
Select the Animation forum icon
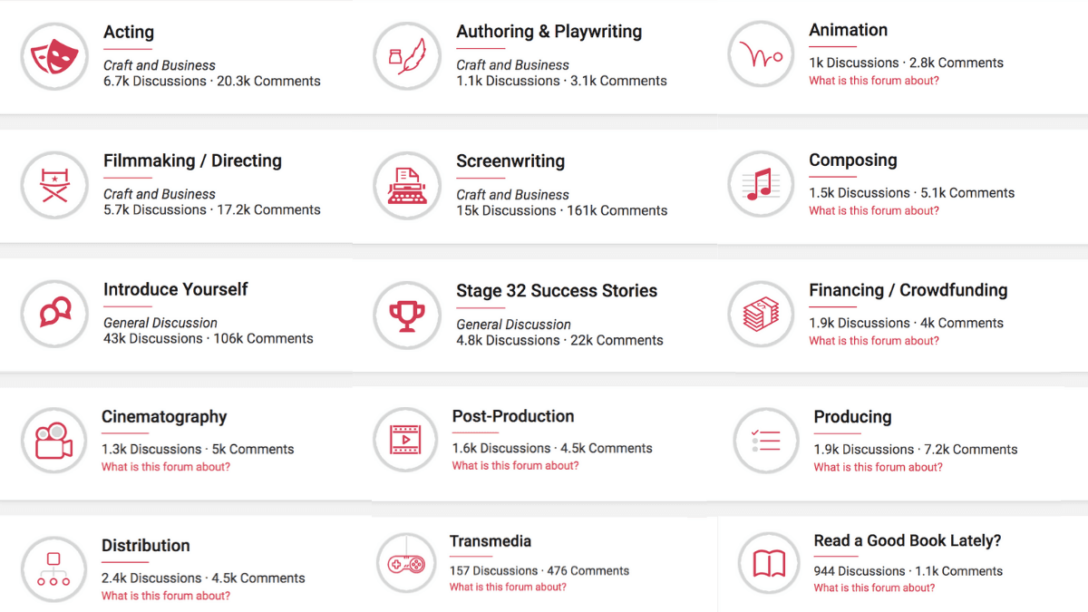761,54
